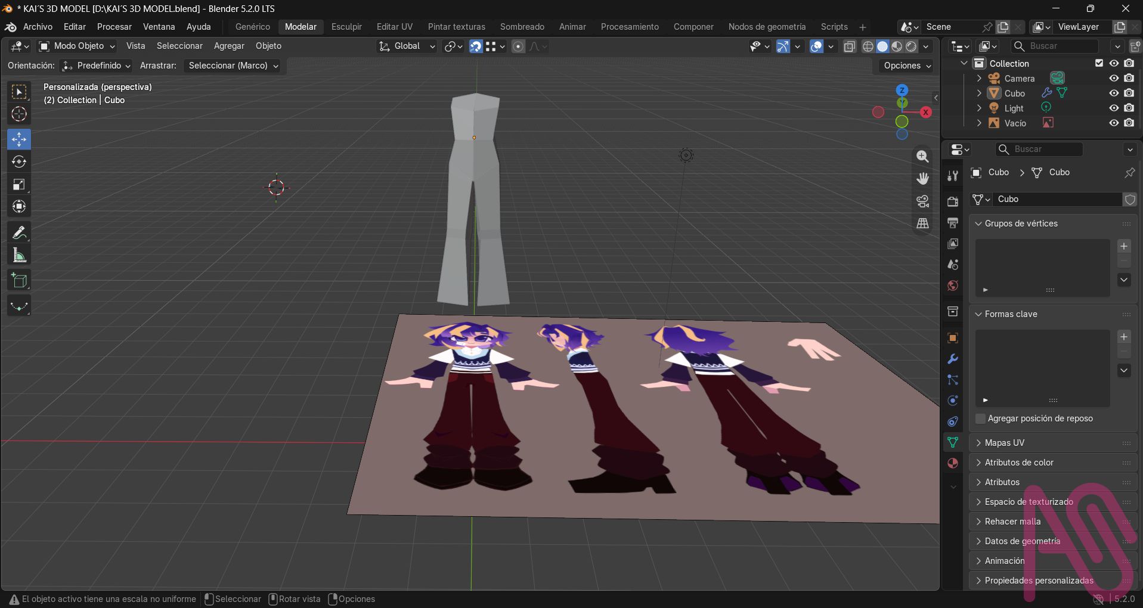Toggle viewport overlays
Viewport: 1143px width, 608px height.
(x=816, y=46)
